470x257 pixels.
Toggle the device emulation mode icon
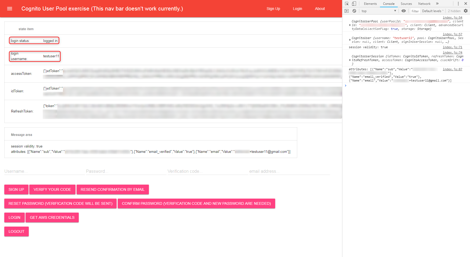click(x=353, y=3)
